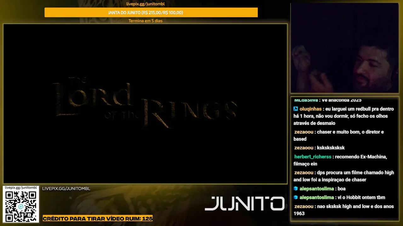Click 'recomendo Ex-Machina, filmaço ein' message
403x226 pixels.
[340, 160]
